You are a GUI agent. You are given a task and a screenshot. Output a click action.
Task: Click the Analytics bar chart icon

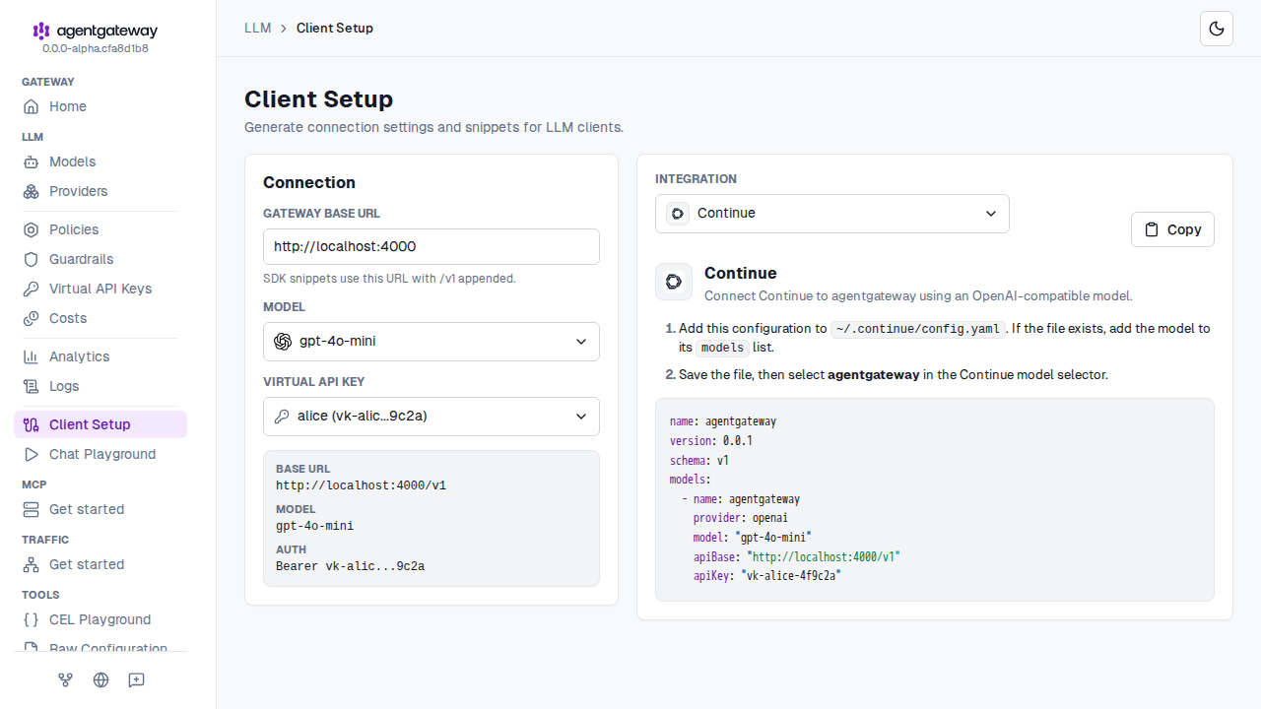pyautogui.click(x=32, y=356)
